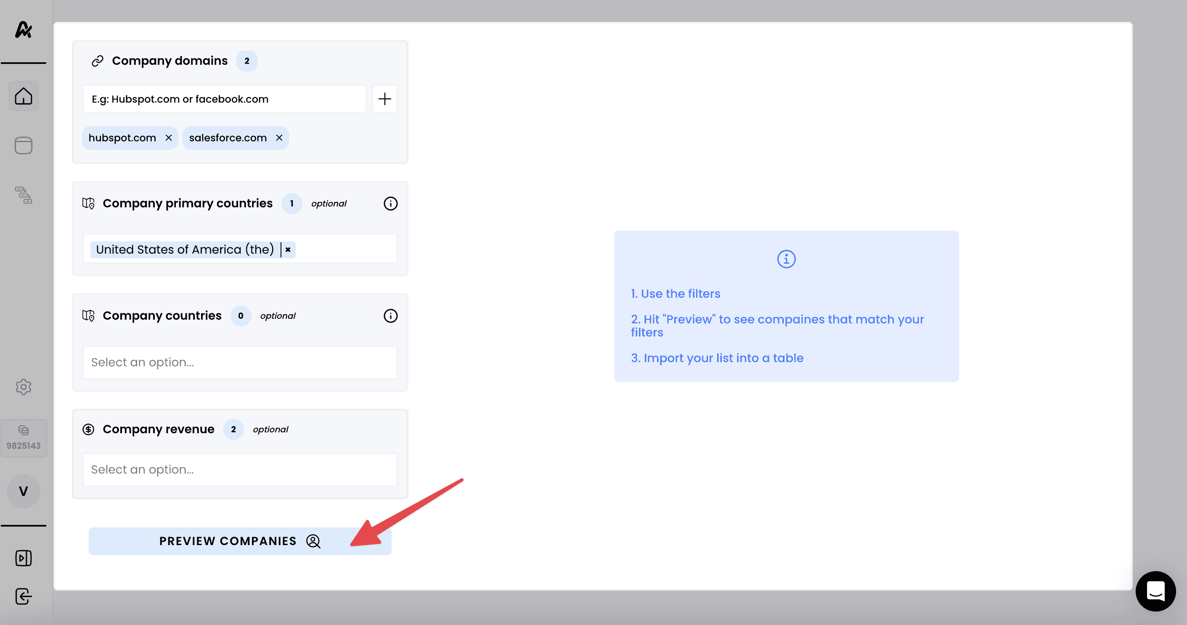Open settings gear in sidebar
This screenshot has width=1187, height=625.
[x=24, y=387]
